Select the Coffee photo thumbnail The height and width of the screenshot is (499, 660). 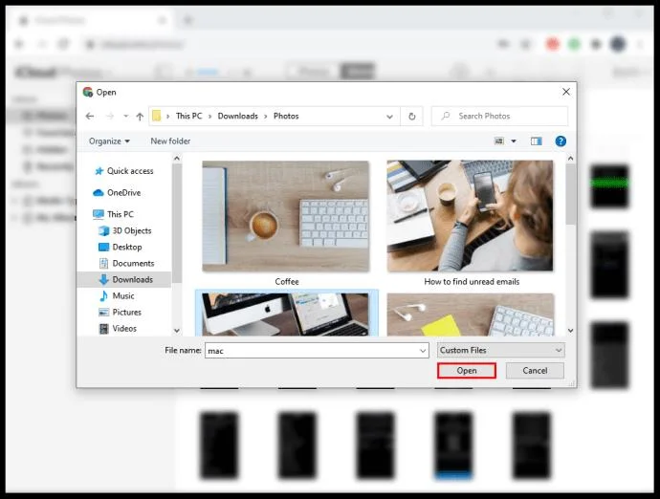pyautogui.click(x=286, y=216)
